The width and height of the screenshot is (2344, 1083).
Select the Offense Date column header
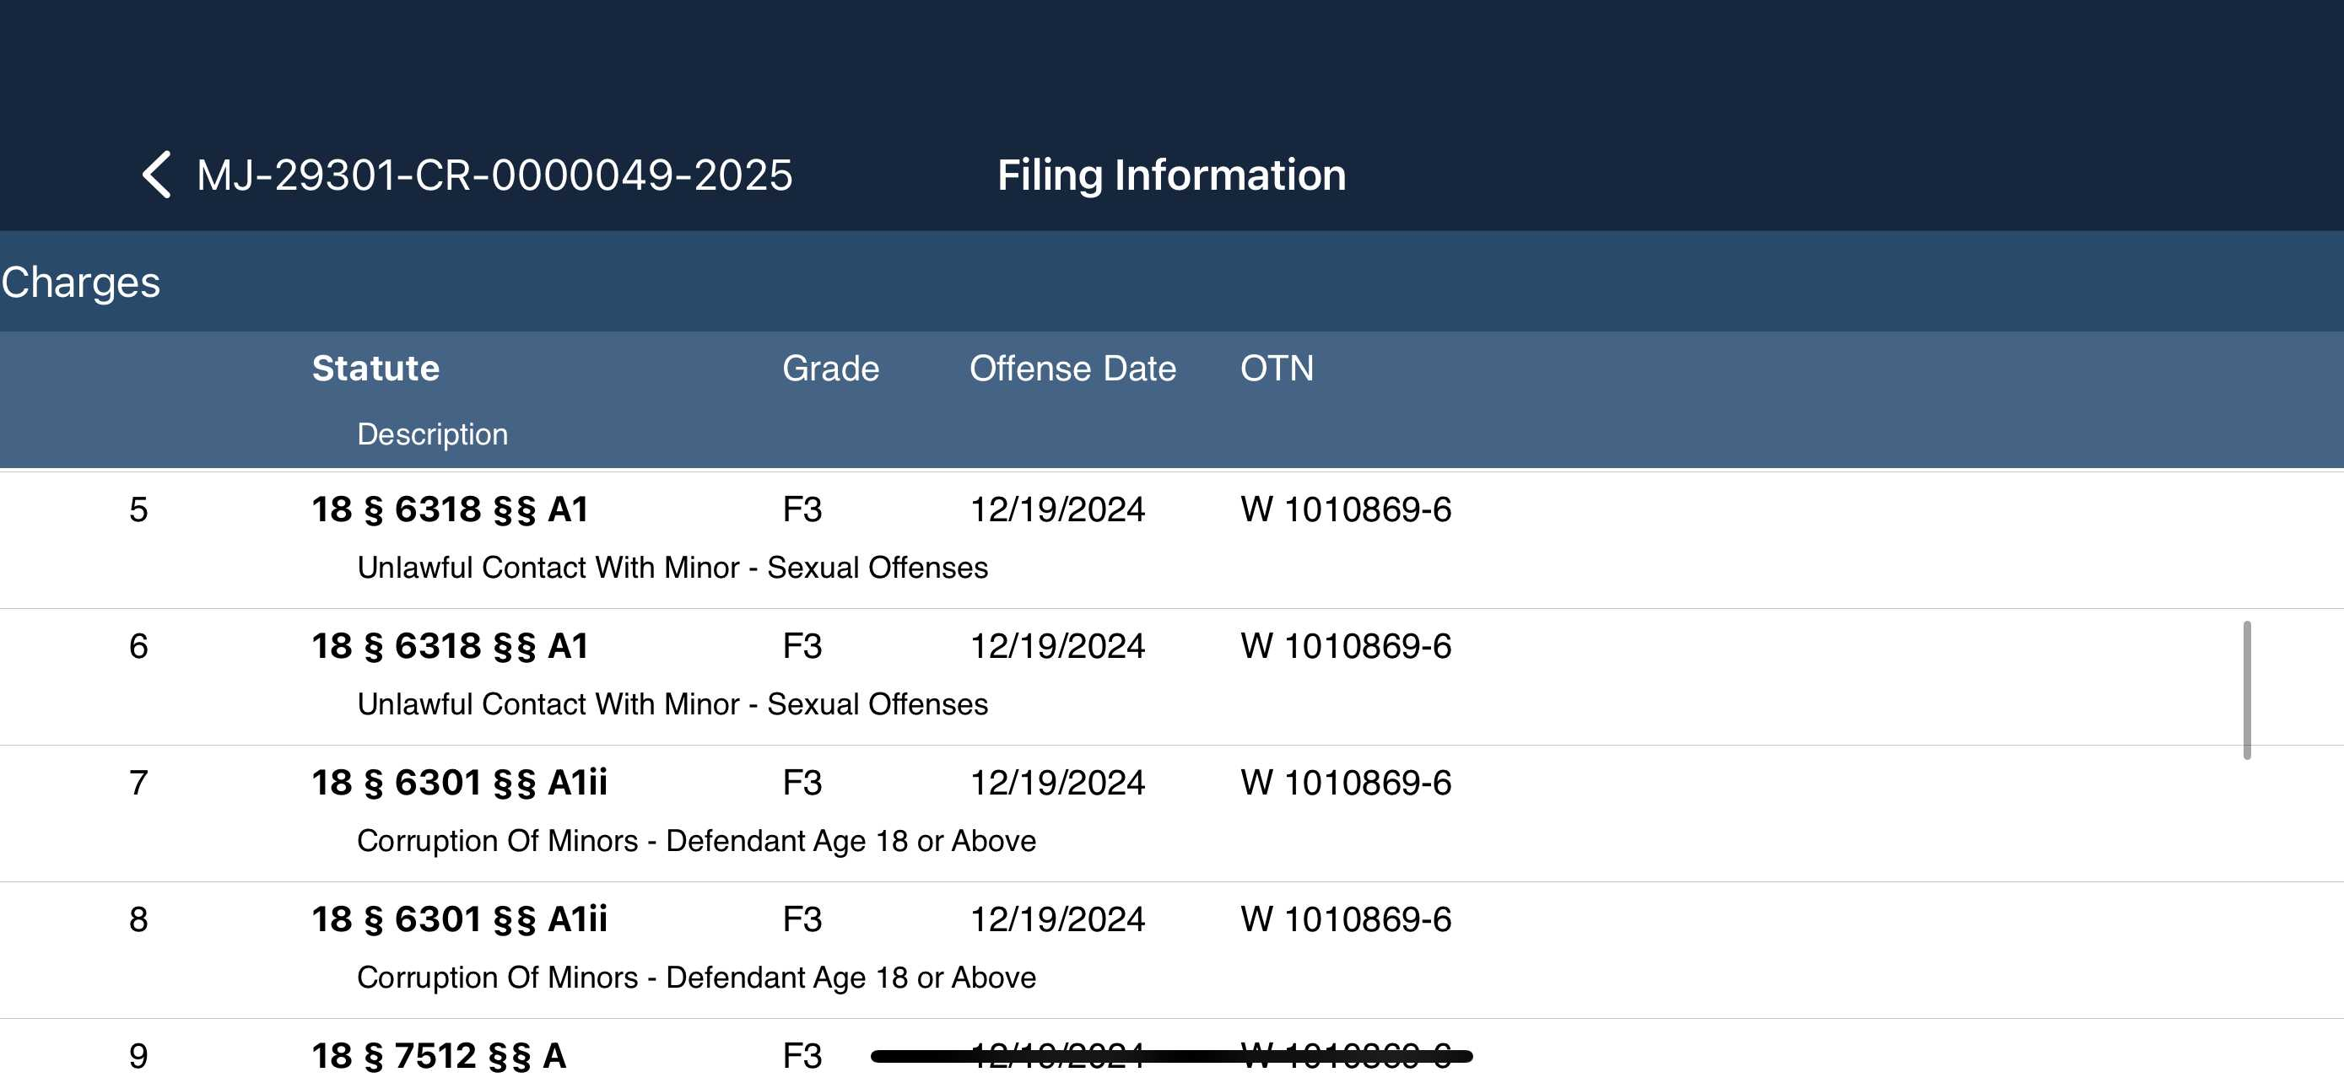(x=1072, y=369)
